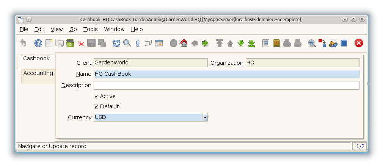
Task: Uncheck the Active checkbox
Action: (96, 96)
